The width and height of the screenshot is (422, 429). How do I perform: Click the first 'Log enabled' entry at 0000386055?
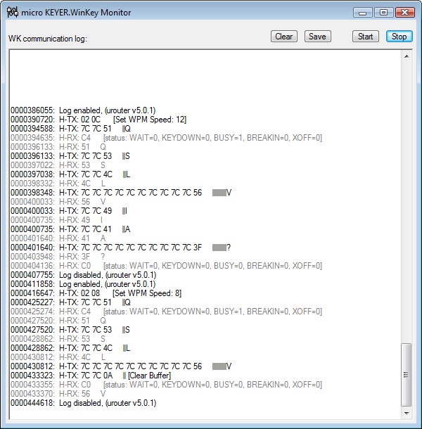(83, 110)
